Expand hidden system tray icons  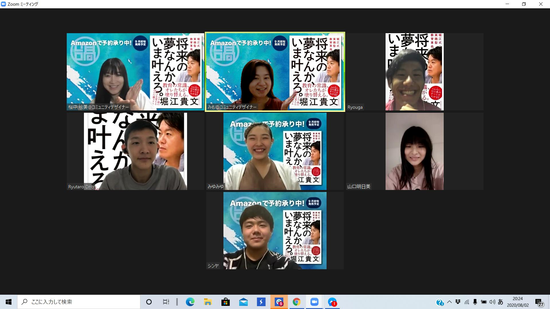coord(449,302)
